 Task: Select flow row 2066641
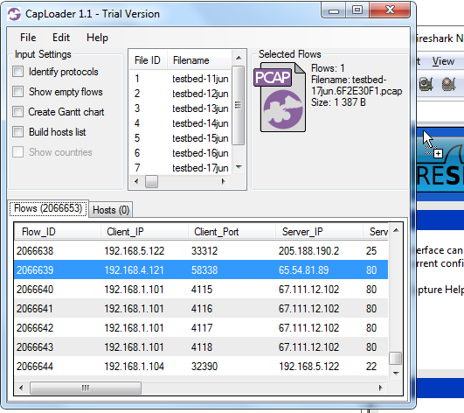201,308
